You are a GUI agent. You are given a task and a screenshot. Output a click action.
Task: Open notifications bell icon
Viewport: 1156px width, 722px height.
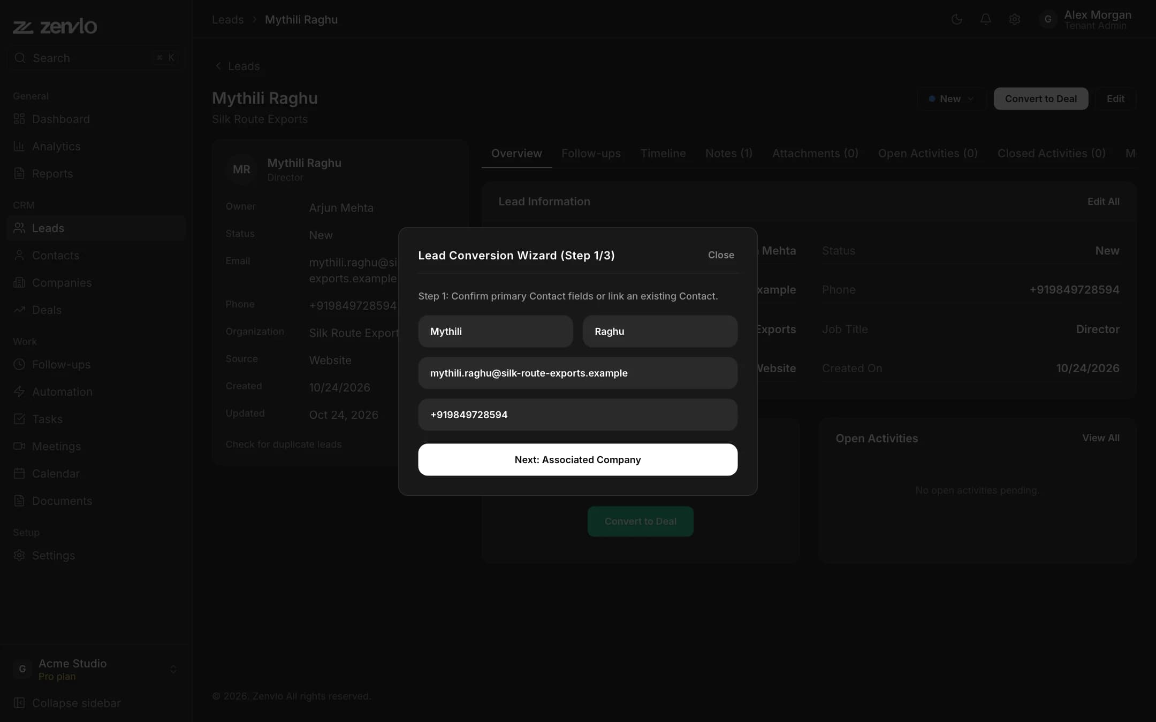985,20
